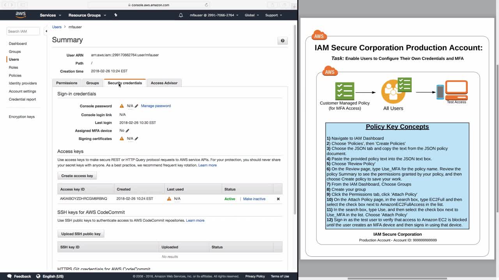This screenshot has height=280, width=499.
Task: Open the Terms of Use footer link
Action: 280,276
